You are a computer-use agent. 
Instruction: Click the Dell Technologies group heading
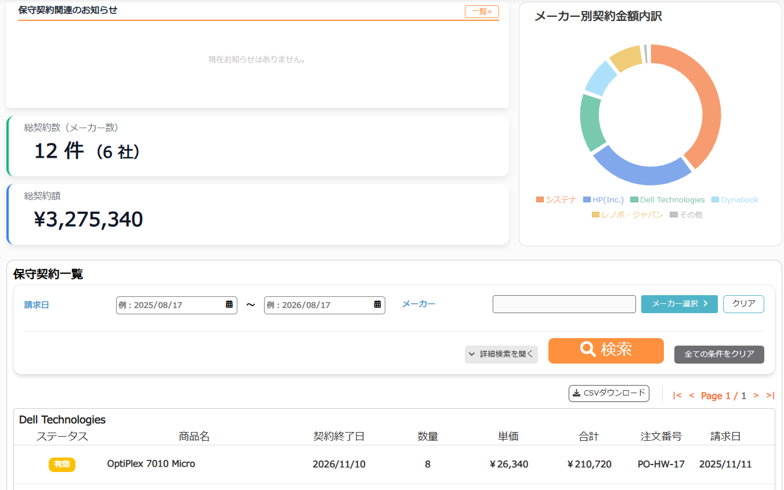(x=63, y=419)
